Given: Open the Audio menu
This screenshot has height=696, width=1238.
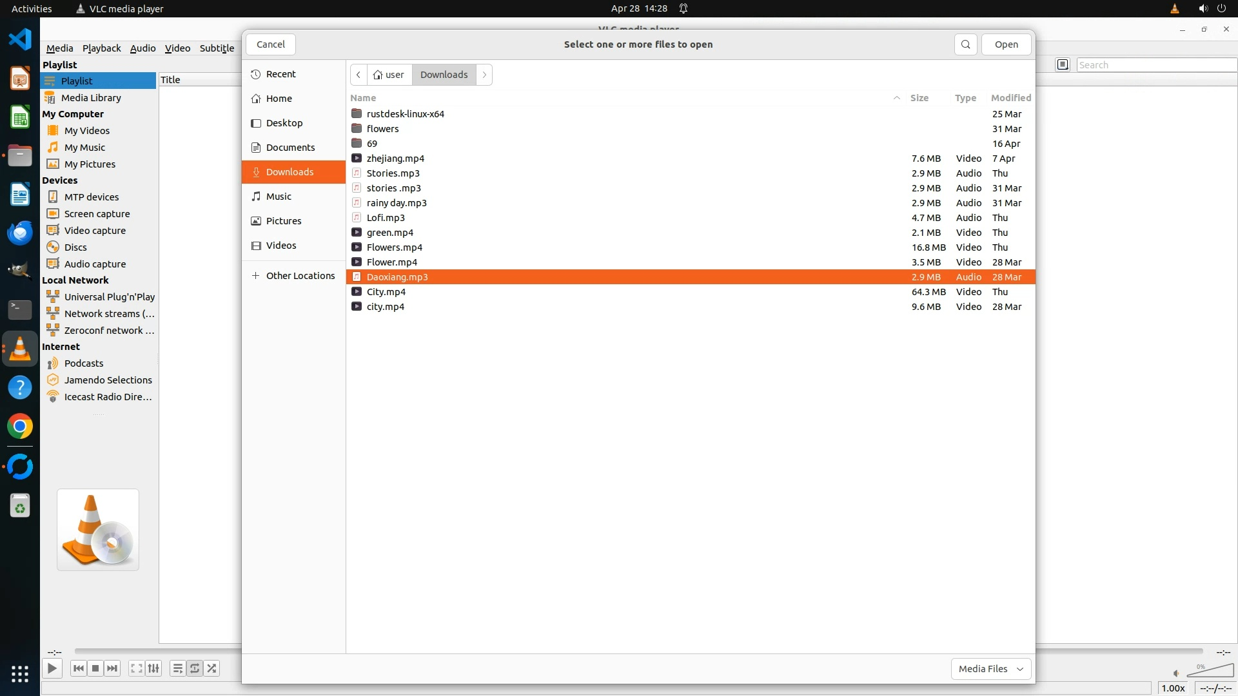Looking at the screenshot, I should pyautogui.click(x=142, y=48).
